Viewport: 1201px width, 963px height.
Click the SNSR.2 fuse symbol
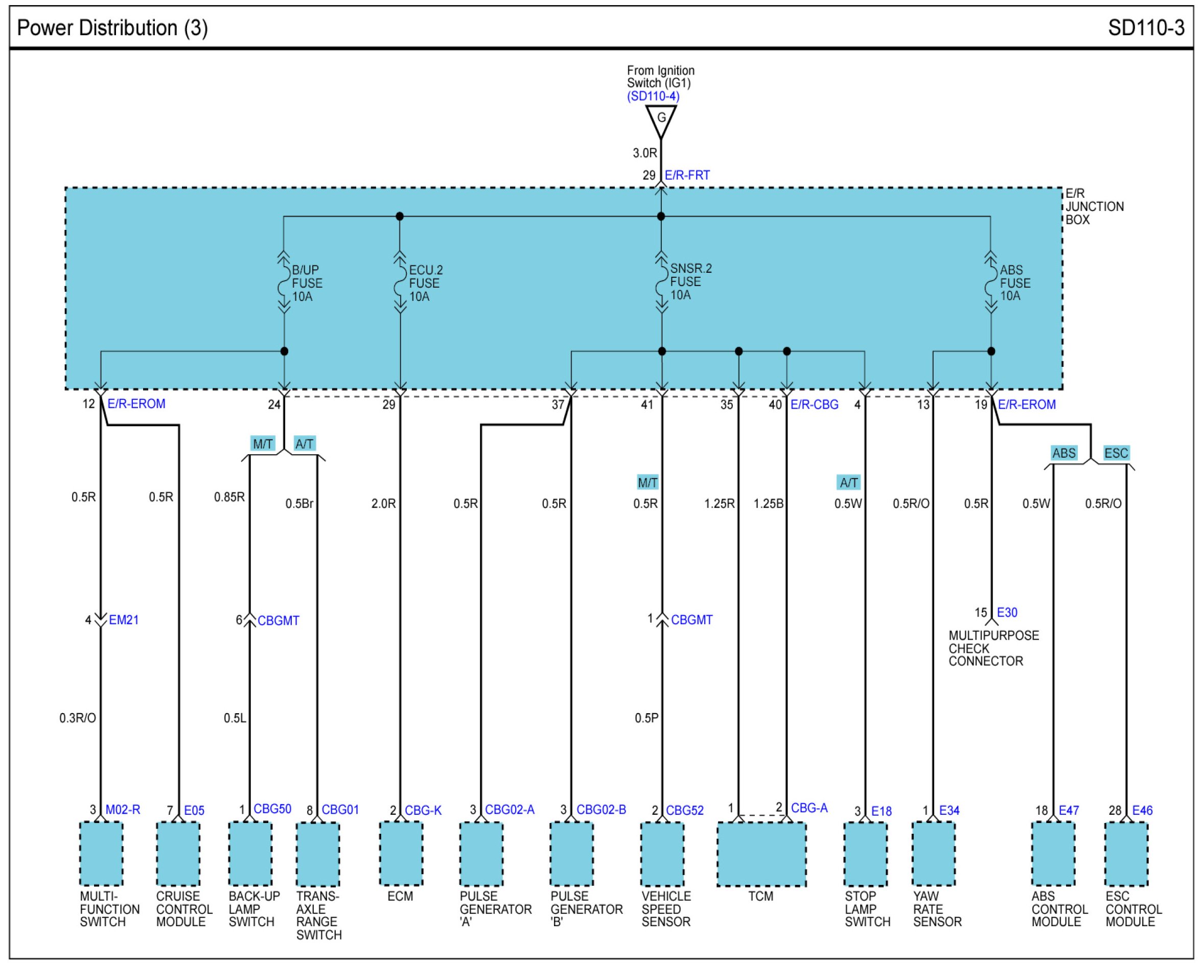[661, 282]
